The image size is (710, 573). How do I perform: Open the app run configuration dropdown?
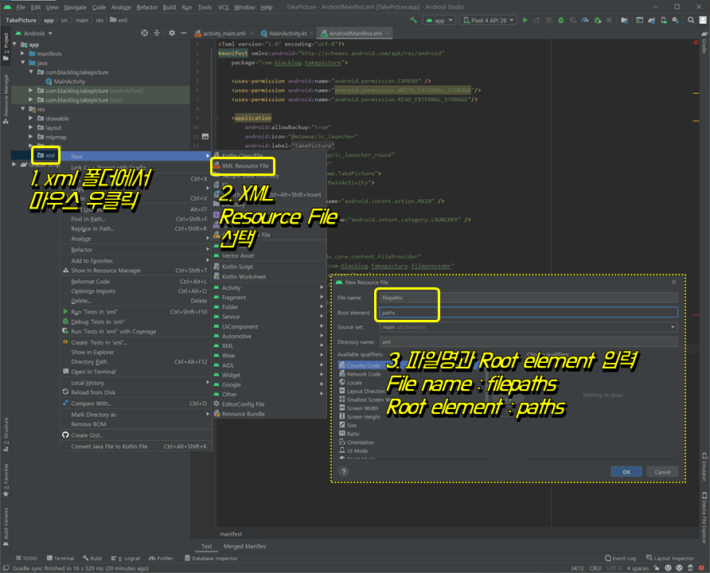(439, 20)
